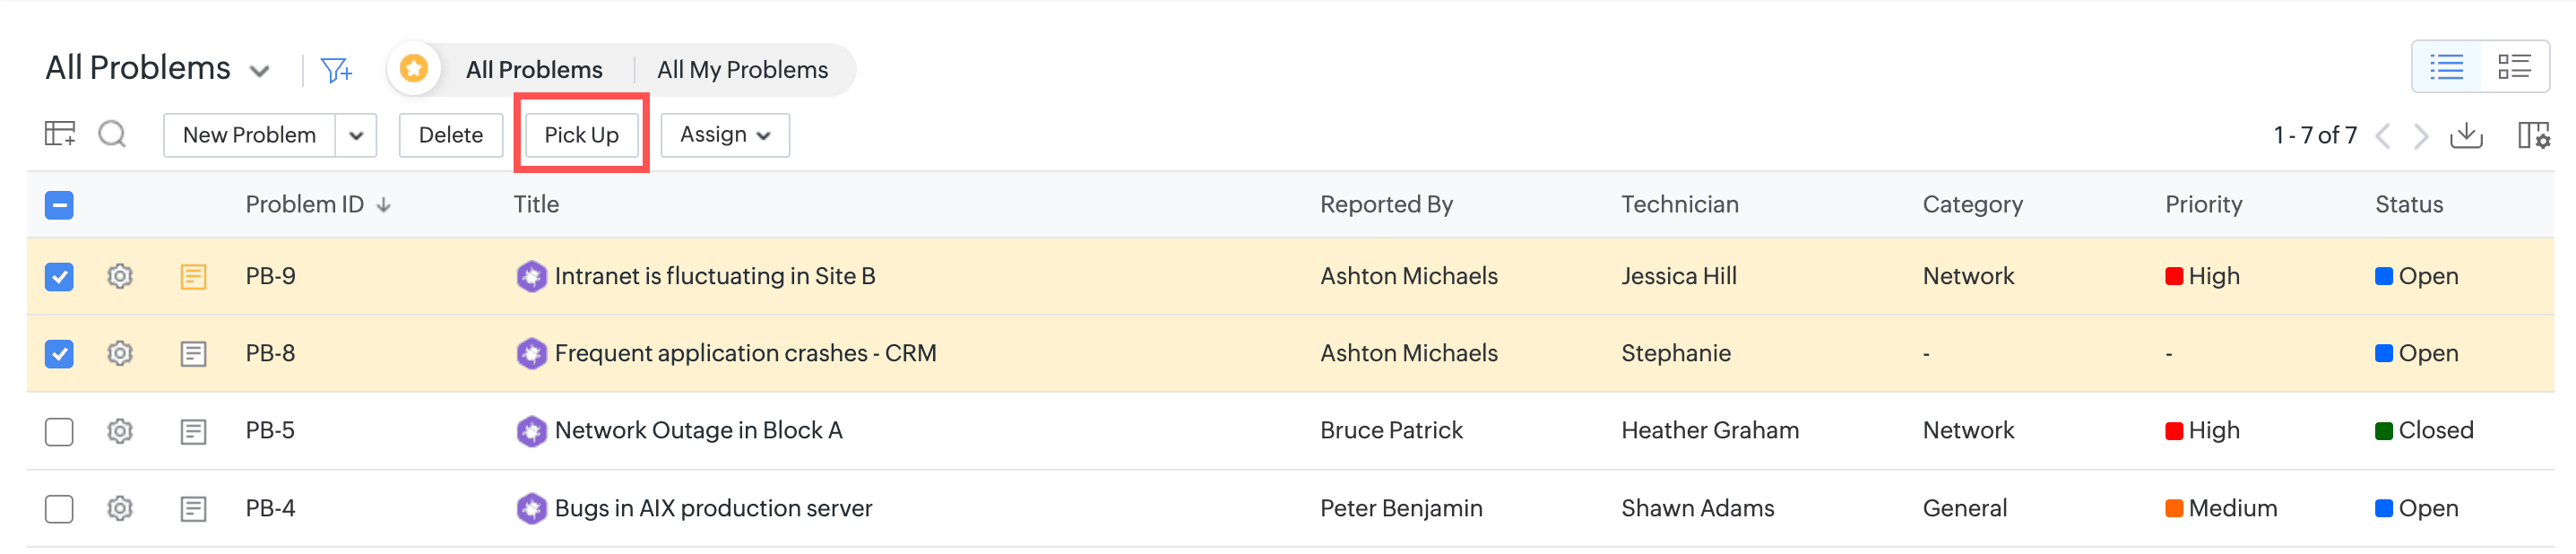Uncheck the PB-9 row checkbox
The height and width of the screenshot is (554, 2576).
59,276
